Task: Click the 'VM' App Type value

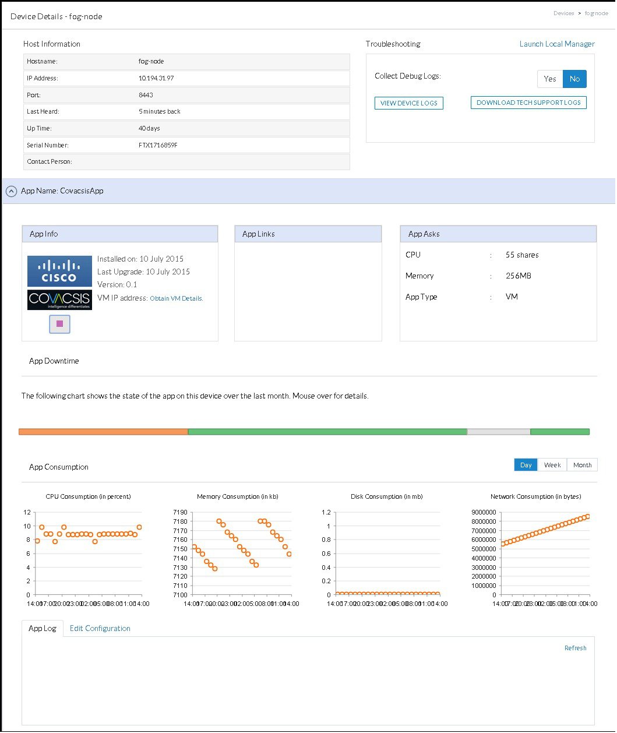Action: (512, 297)
